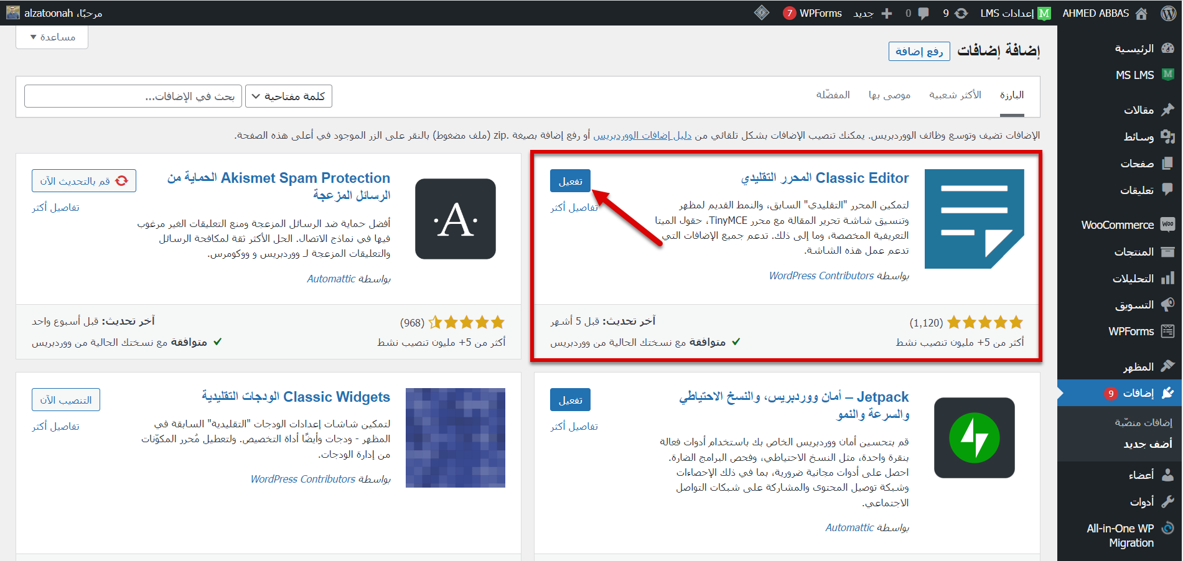
Task: Open the التحليلات analytics bar-chart icon
Action: point(1167,278)
